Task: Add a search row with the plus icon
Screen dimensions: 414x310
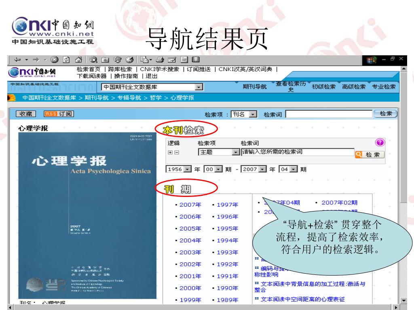Action: pyautogui.click(x=170, y=152)
